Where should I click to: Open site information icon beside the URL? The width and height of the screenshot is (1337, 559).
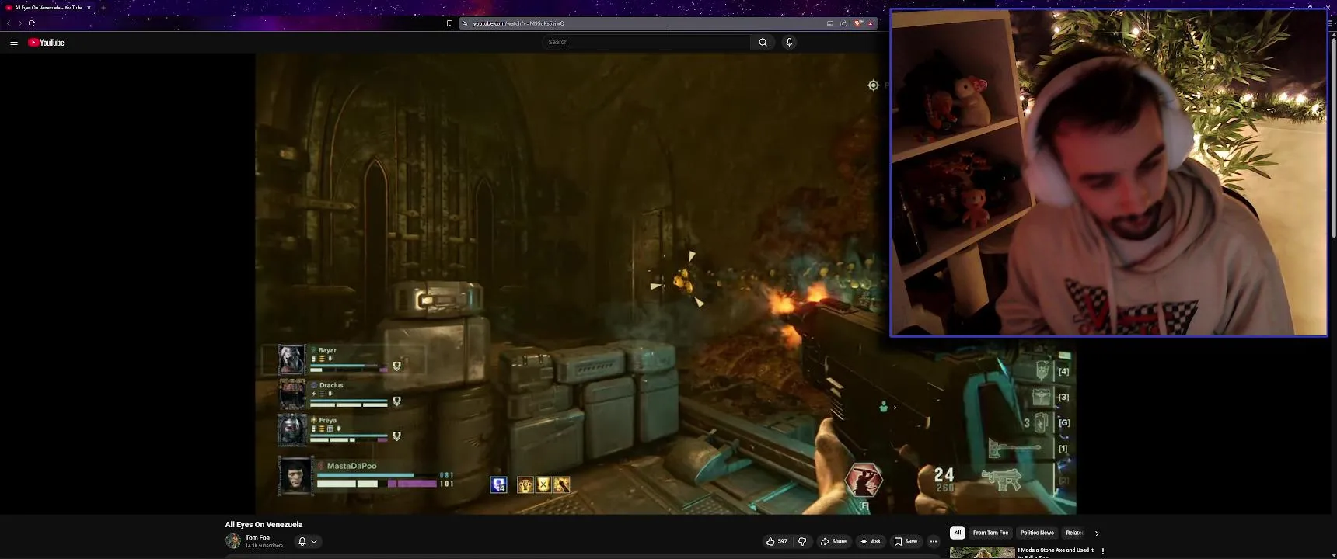[x=465, y=23]
